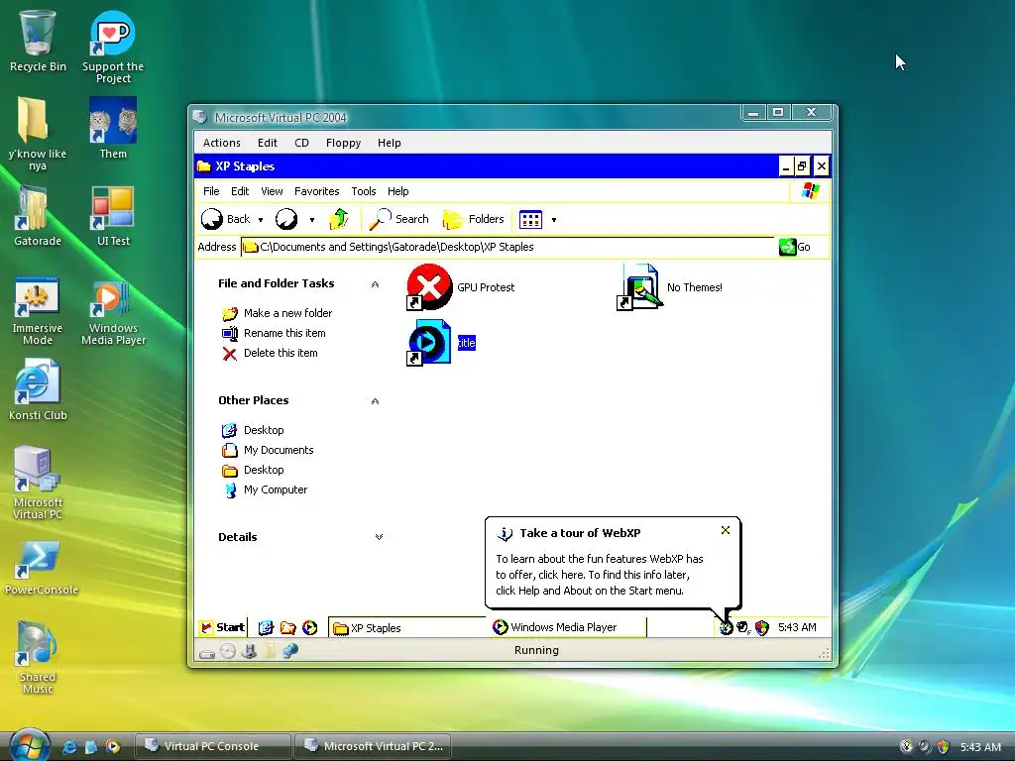Click the folder quick launch icon in WebXP

(288, 627)
